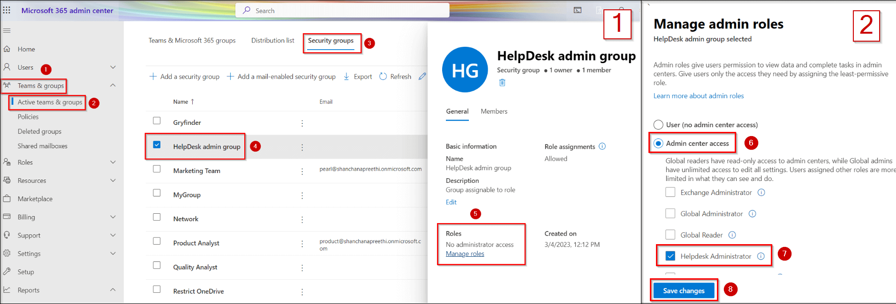Uncheck the Helpdesk Administrator role

pyautogui.click(x=670, y=256)
